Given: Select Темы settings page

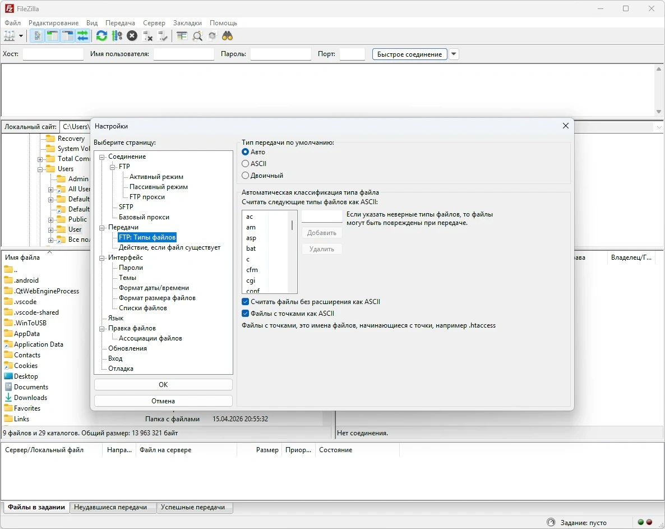Looking at the screenshot, I should coord(128,278).
